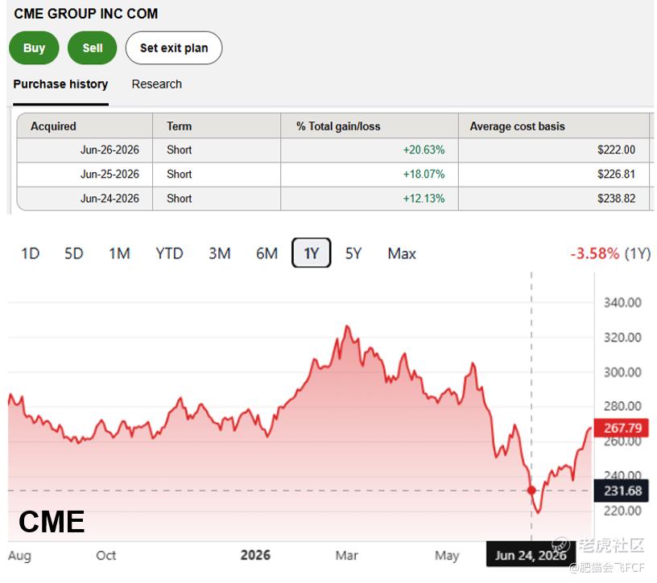This screenshot has height=583, width=657.
Task: Select the highlighted 1Y range
Action: point(312,252)
